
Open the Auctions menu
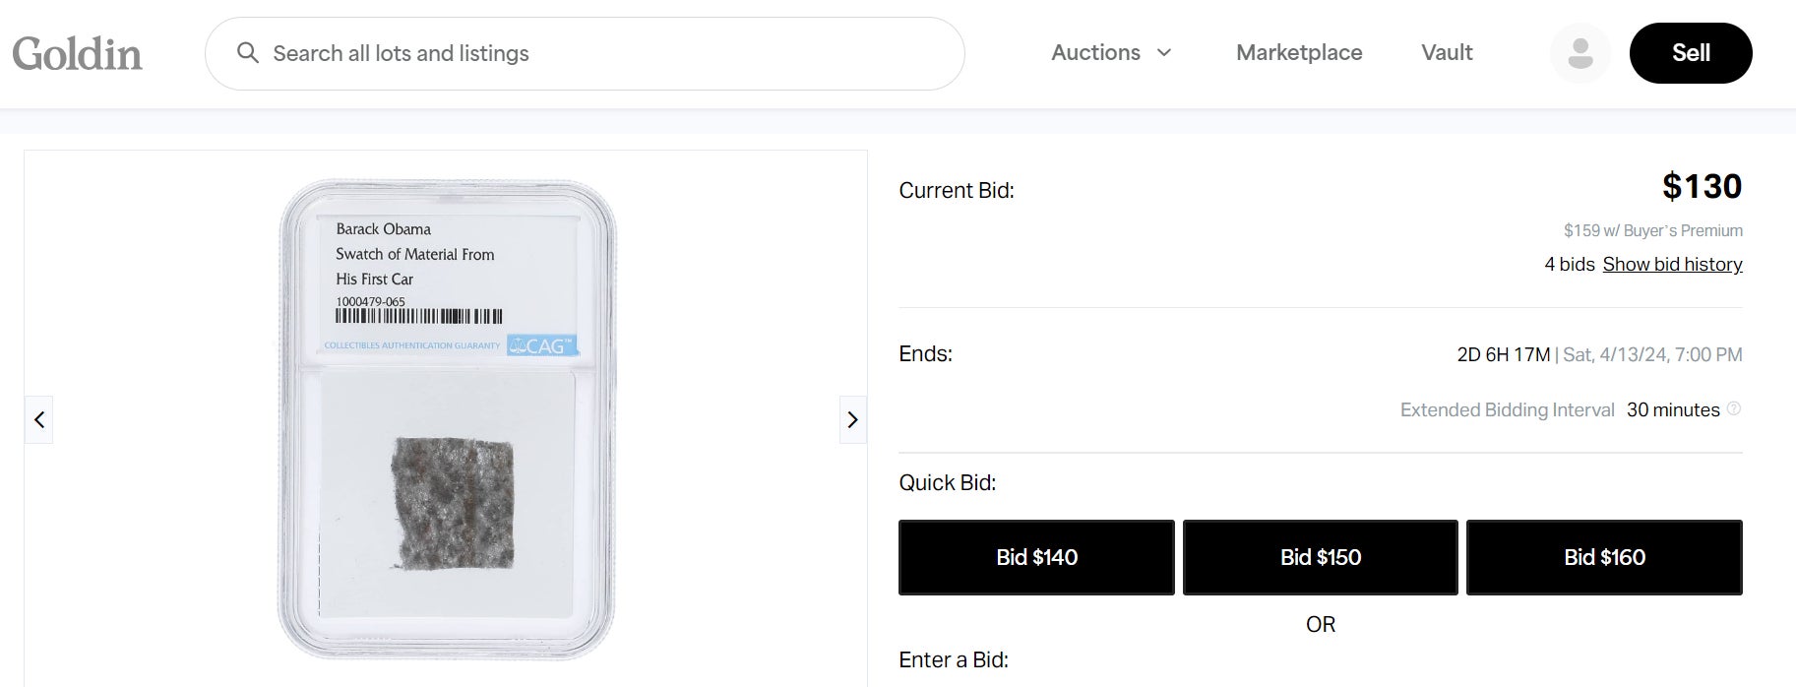click(1095, 53)
